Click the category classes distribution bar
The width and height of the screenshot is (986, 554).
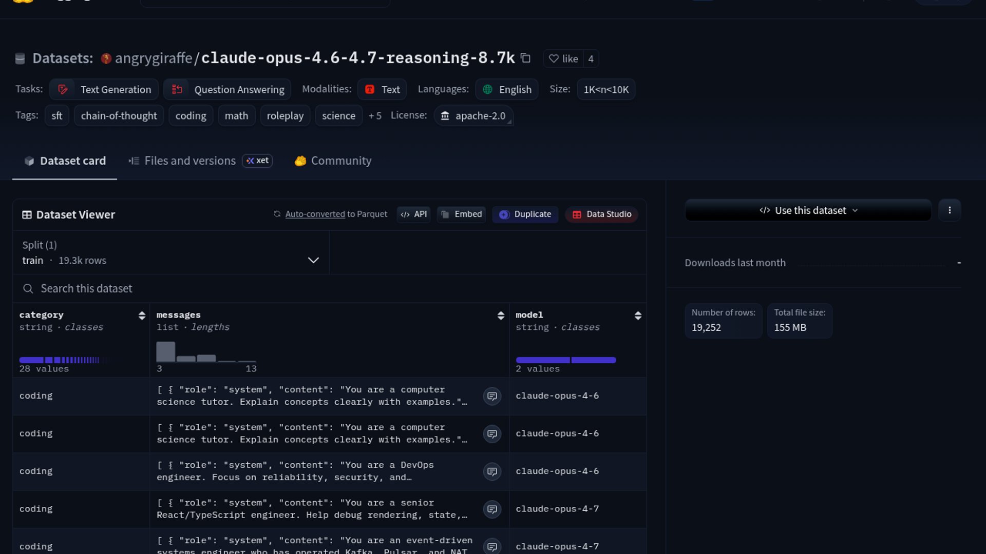pos(64,360)
